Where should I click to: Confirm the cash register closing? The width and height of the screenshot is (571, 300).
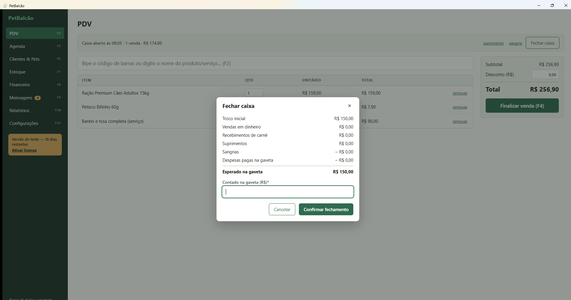[326, 209]
